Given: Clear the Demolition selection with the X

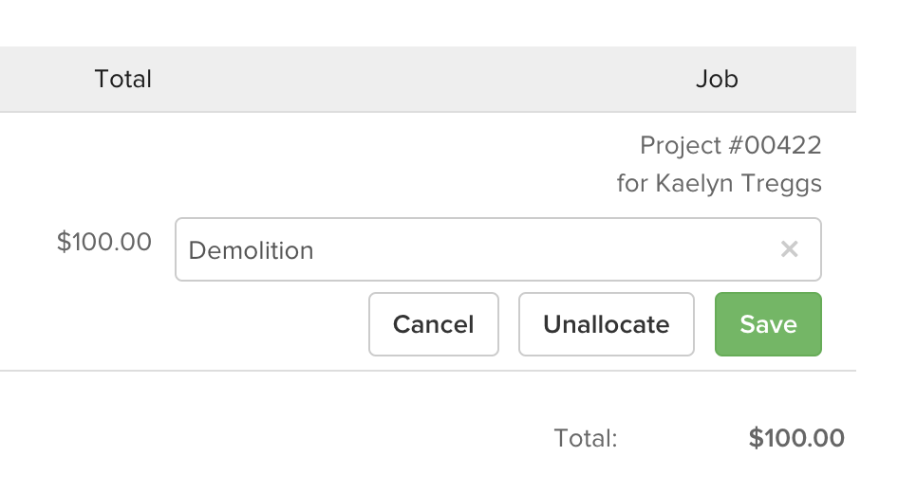Looking at the screenshot, I should [789, 249].
